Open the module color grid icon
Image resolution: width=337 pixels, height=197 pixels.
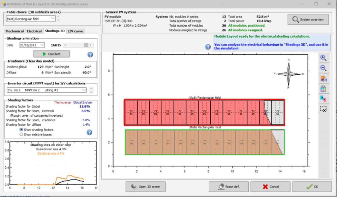pos(323,88)
